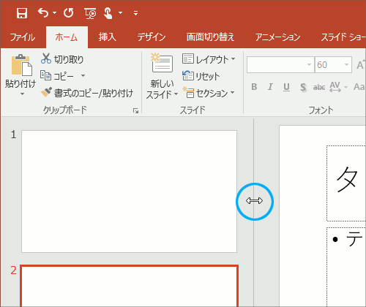This screenshot has height=307, width=366.
Task: Open the セクション dropdown
Action: [209, 93]
